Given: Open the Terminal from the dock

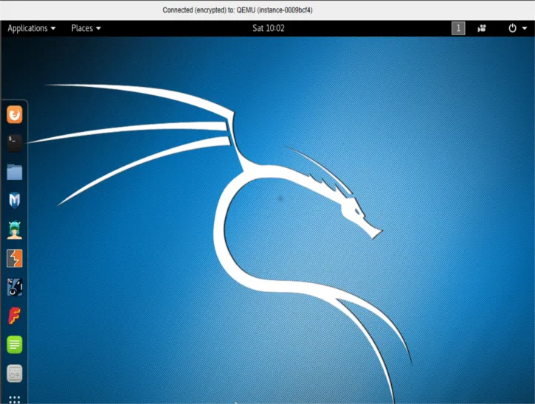Looking at the screenshot, I should pos(14,143).
